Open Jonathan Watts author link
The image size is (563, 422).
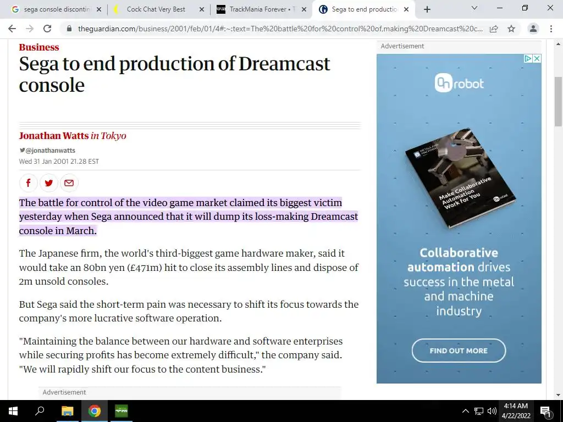click(x=53, y=136)
